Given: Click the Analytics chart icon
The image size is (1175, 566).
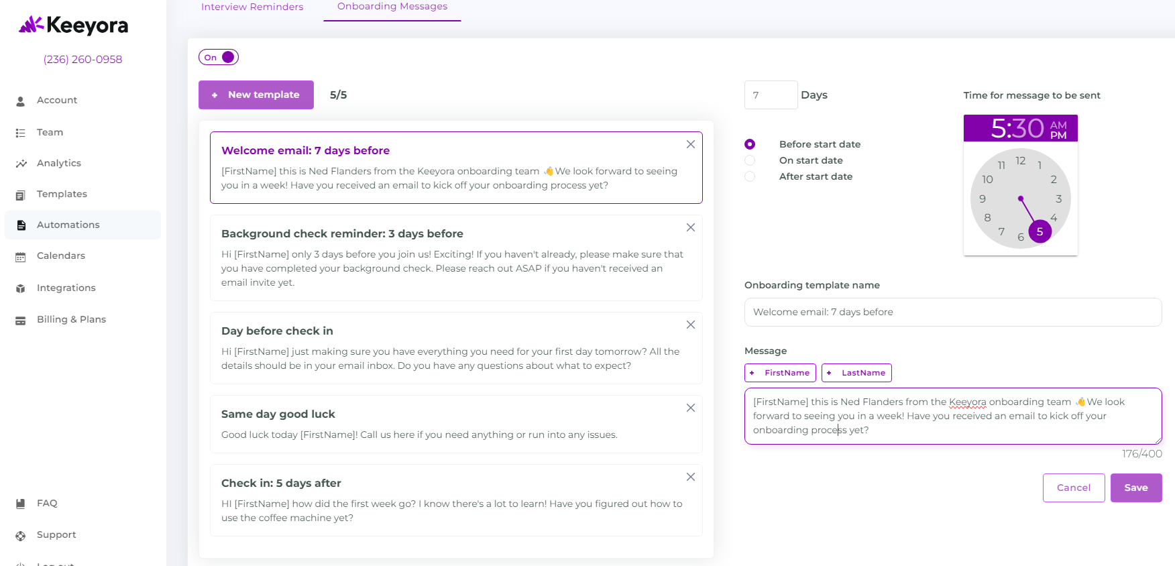Looking at the screenshot, I should coord(21,164).
